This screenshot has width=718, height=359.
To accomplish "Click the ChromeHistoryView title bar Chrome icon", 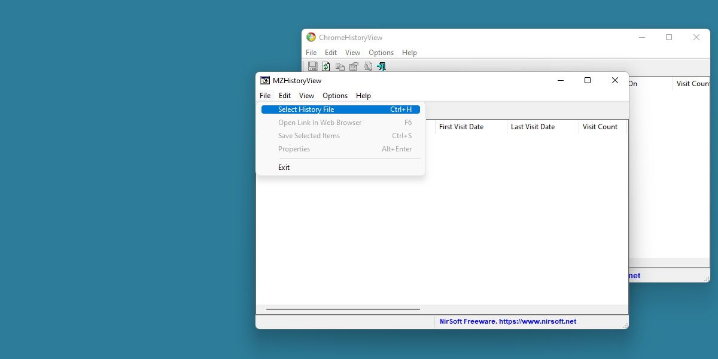I will click(311, 37).
